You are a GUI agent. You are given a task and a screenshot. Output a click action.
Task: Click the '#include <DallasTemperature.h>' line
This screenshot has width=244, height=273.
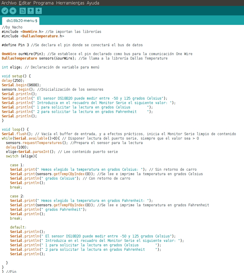(33, 36)
